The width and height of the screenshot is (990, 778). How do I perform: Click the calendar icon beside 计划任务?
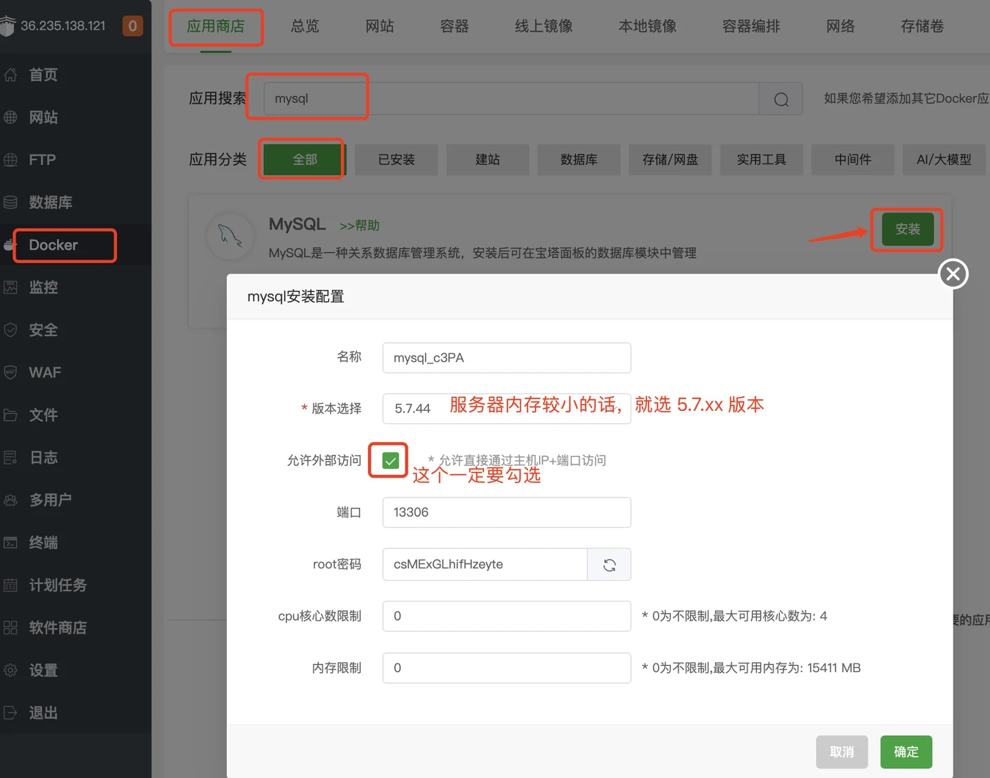tap(10, 586)
